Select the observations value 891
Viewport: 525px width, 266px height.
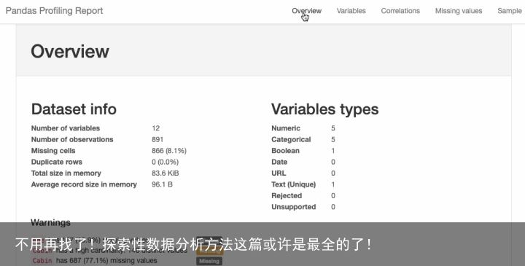coord(157,139)
